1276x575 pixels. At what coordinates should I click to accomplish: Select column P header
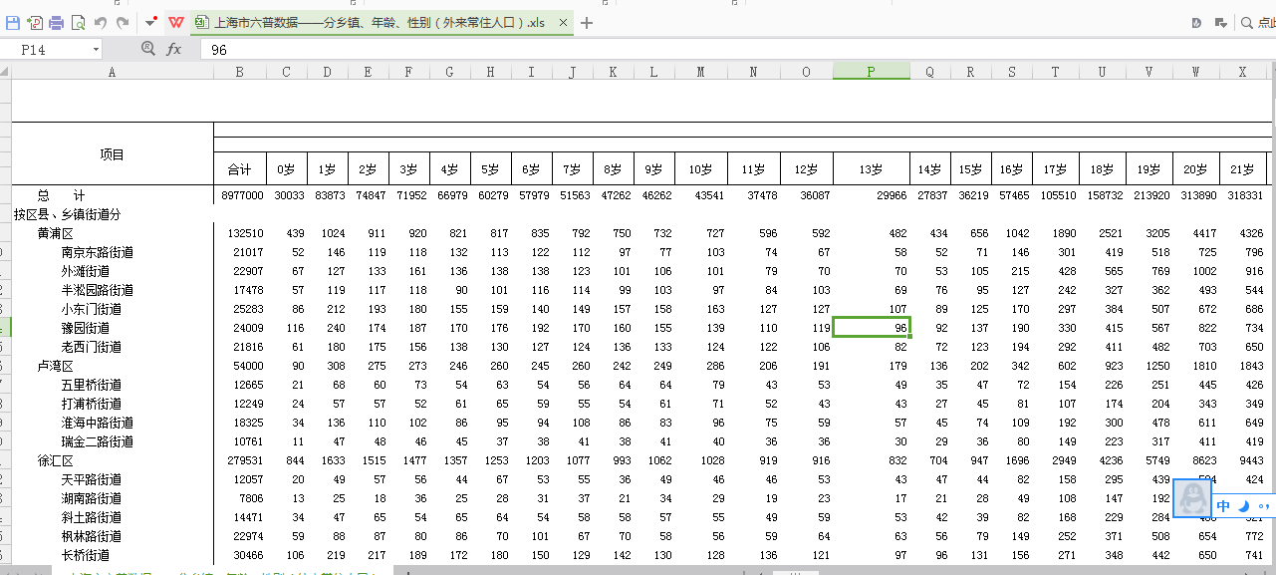pyautogui.click(x=871, y=72)
